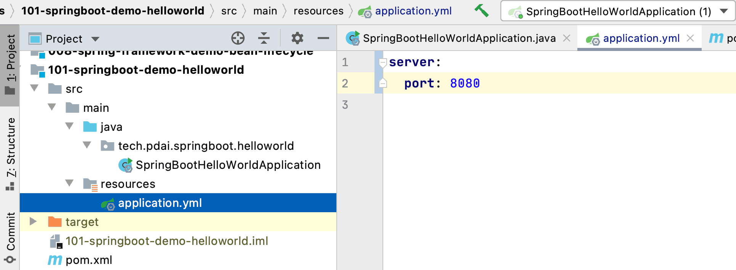The width and height of the screenshot is (736, 270).
Task: Open the Project view dropdown
Action: point(95,39)
